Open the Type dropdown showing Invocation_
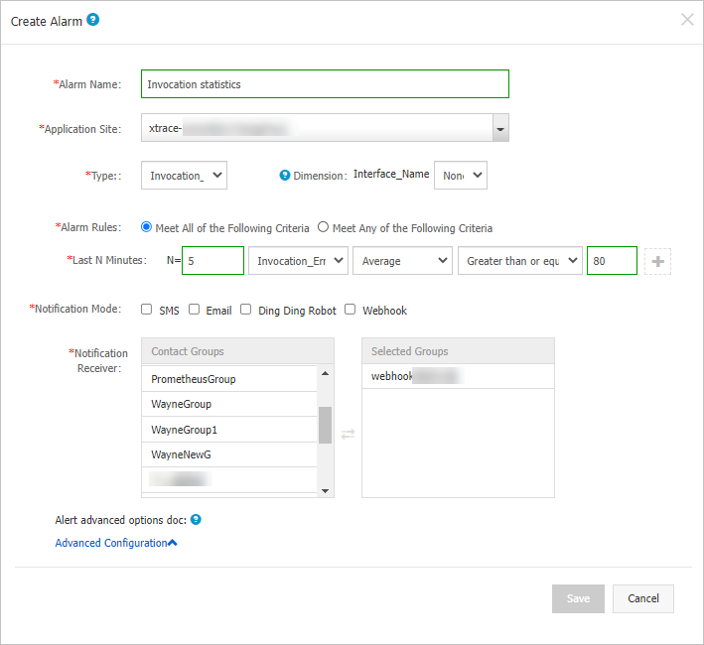 pyautogui.click(x=184, y=176)
